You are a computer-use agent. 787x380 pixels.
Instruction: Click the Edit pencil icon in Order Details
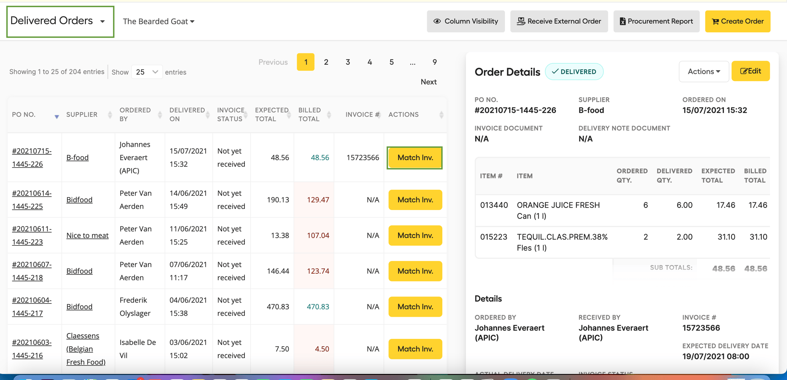744,71
